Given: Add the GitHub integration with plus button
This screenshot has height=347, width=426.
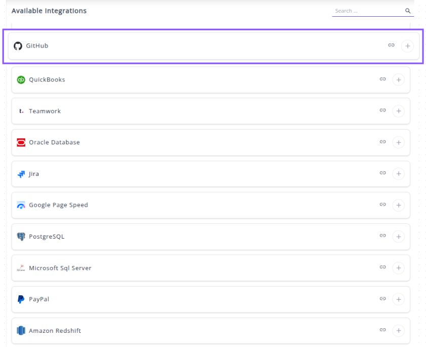Looking at the screenshot, I should pos(407,46).
